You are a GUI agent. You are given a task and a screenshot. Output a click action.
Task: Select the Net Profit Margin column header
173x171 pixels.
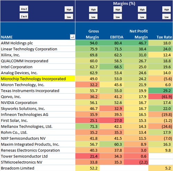136,31
